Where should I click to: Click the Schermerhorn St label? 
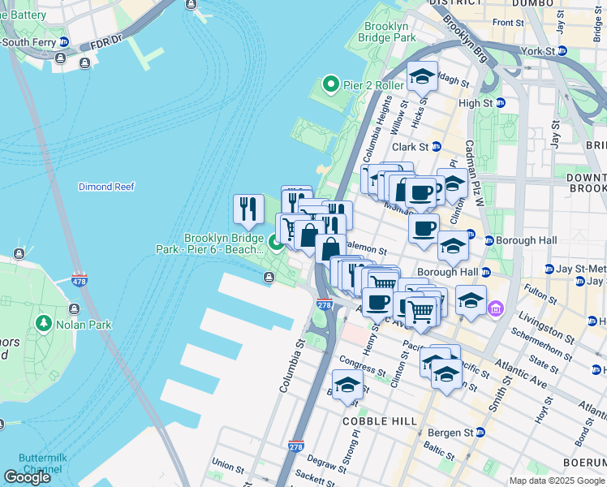click(x=541, y=344)
